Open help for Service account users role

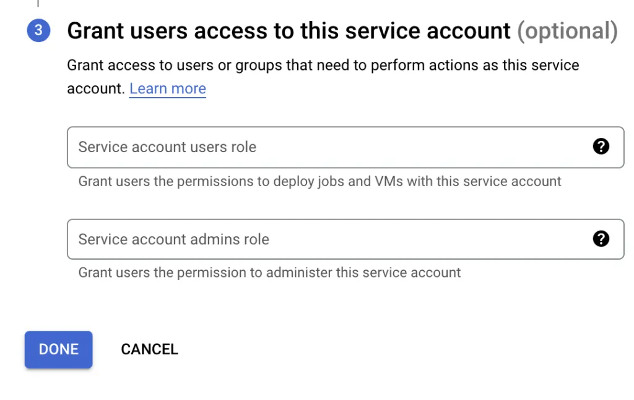[601, 147]
